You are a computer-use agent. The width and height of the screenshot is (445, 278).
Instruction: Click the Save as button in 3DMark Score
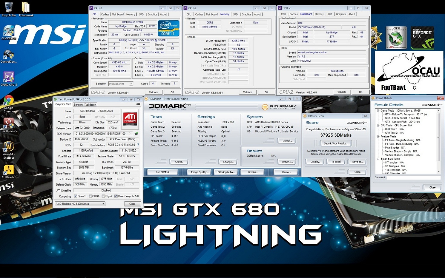(357, 162)
